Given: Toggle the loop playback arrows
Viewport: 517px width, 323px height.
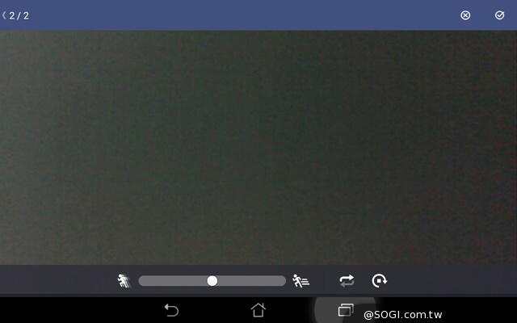Looking at the screenshot, I should [347, 281].
